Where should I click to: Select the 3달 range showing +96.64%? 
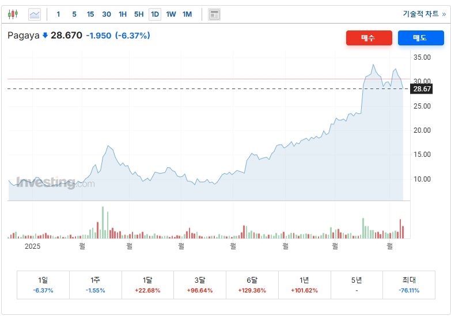point(200,285)
